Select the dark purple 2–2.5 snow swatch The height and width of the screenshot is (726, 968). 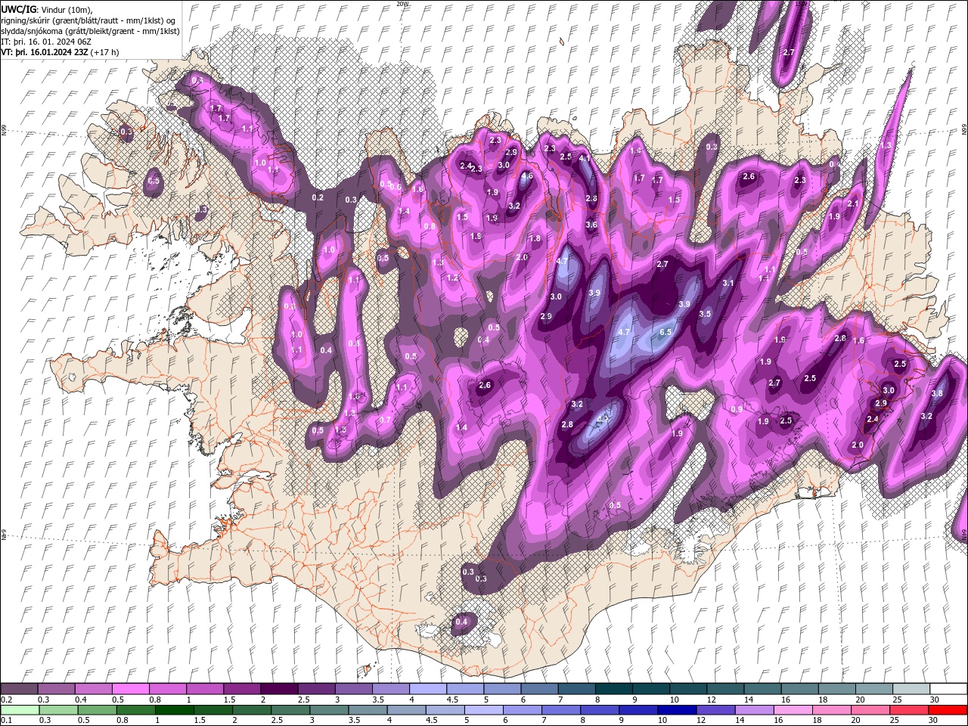pyautogui.click(x=278, y=689)
